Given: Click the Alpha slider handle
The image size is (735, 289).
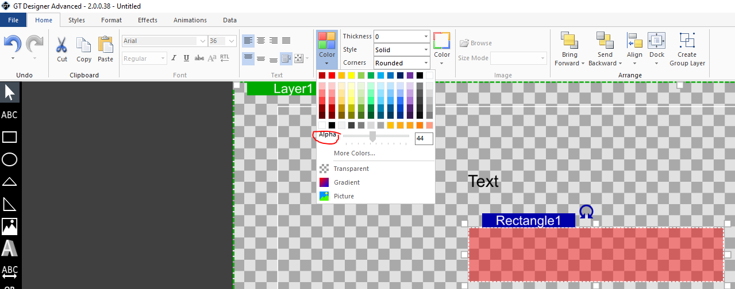Looking at the screenshot, I should click(372, 136).
